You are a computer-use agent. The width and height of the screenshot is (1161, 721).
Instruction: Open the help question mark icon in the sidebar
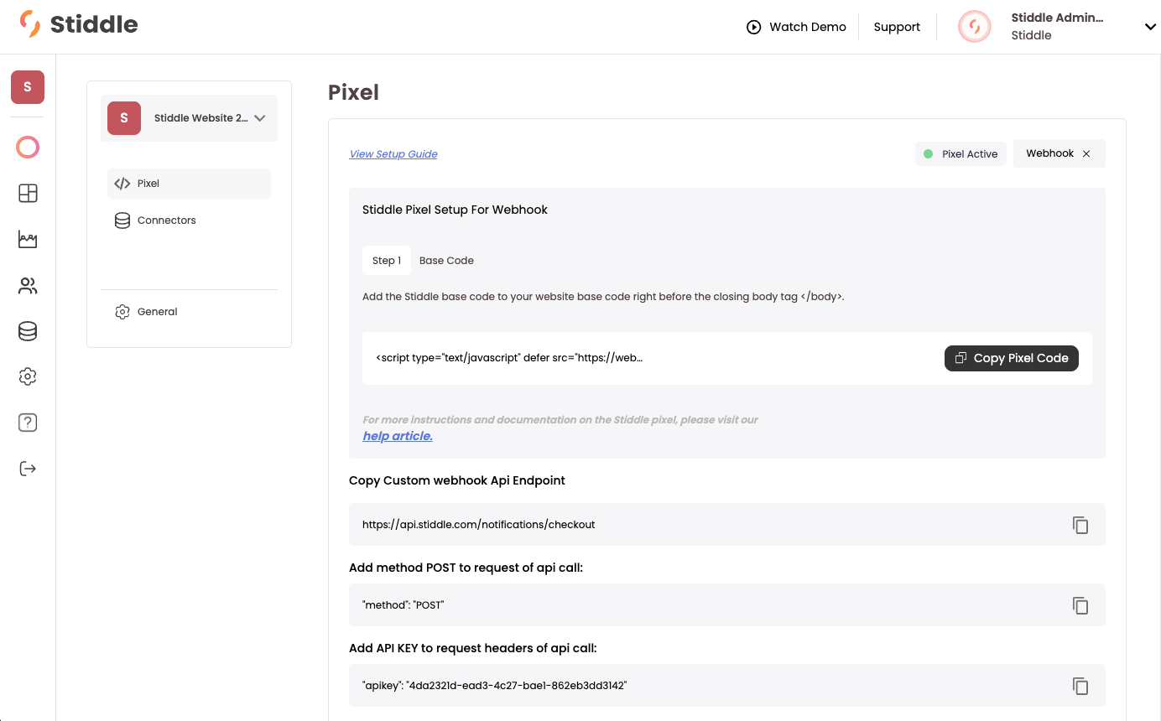(x=28, y=423)
